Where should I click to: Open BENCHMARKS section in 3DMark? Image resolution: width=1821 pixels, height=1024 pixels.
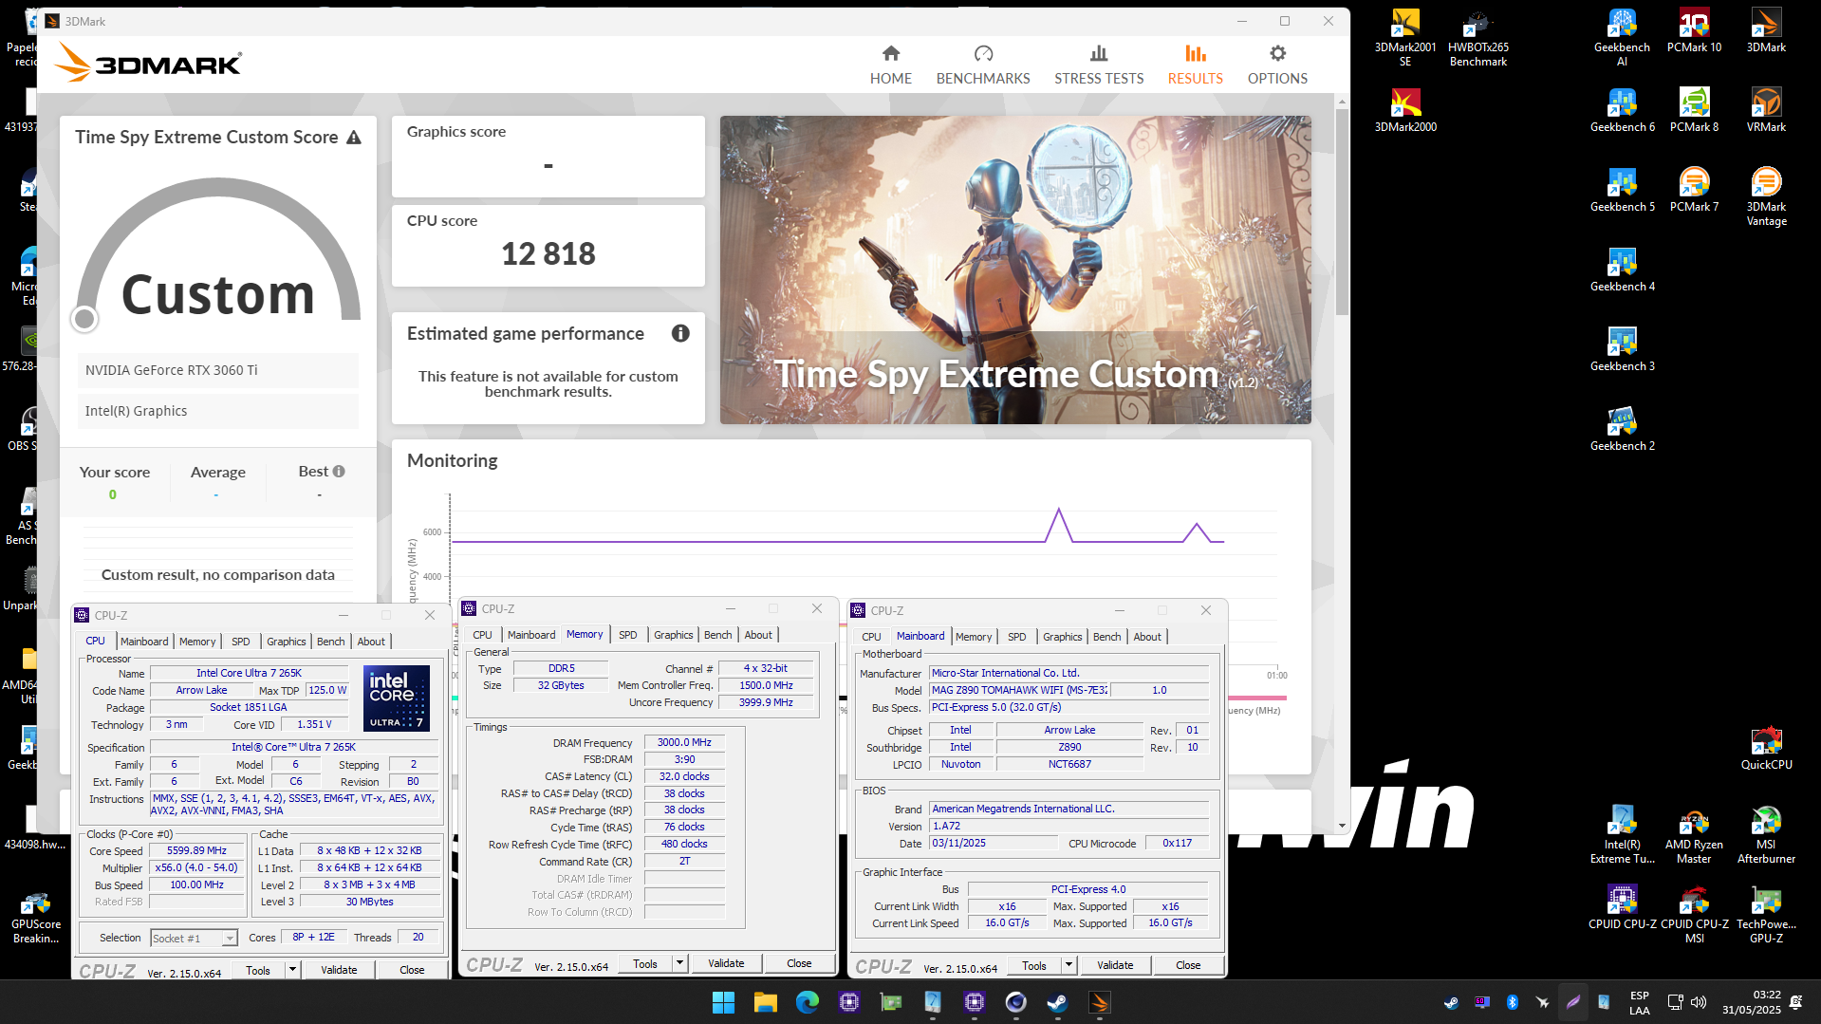[x=983, y=65]
